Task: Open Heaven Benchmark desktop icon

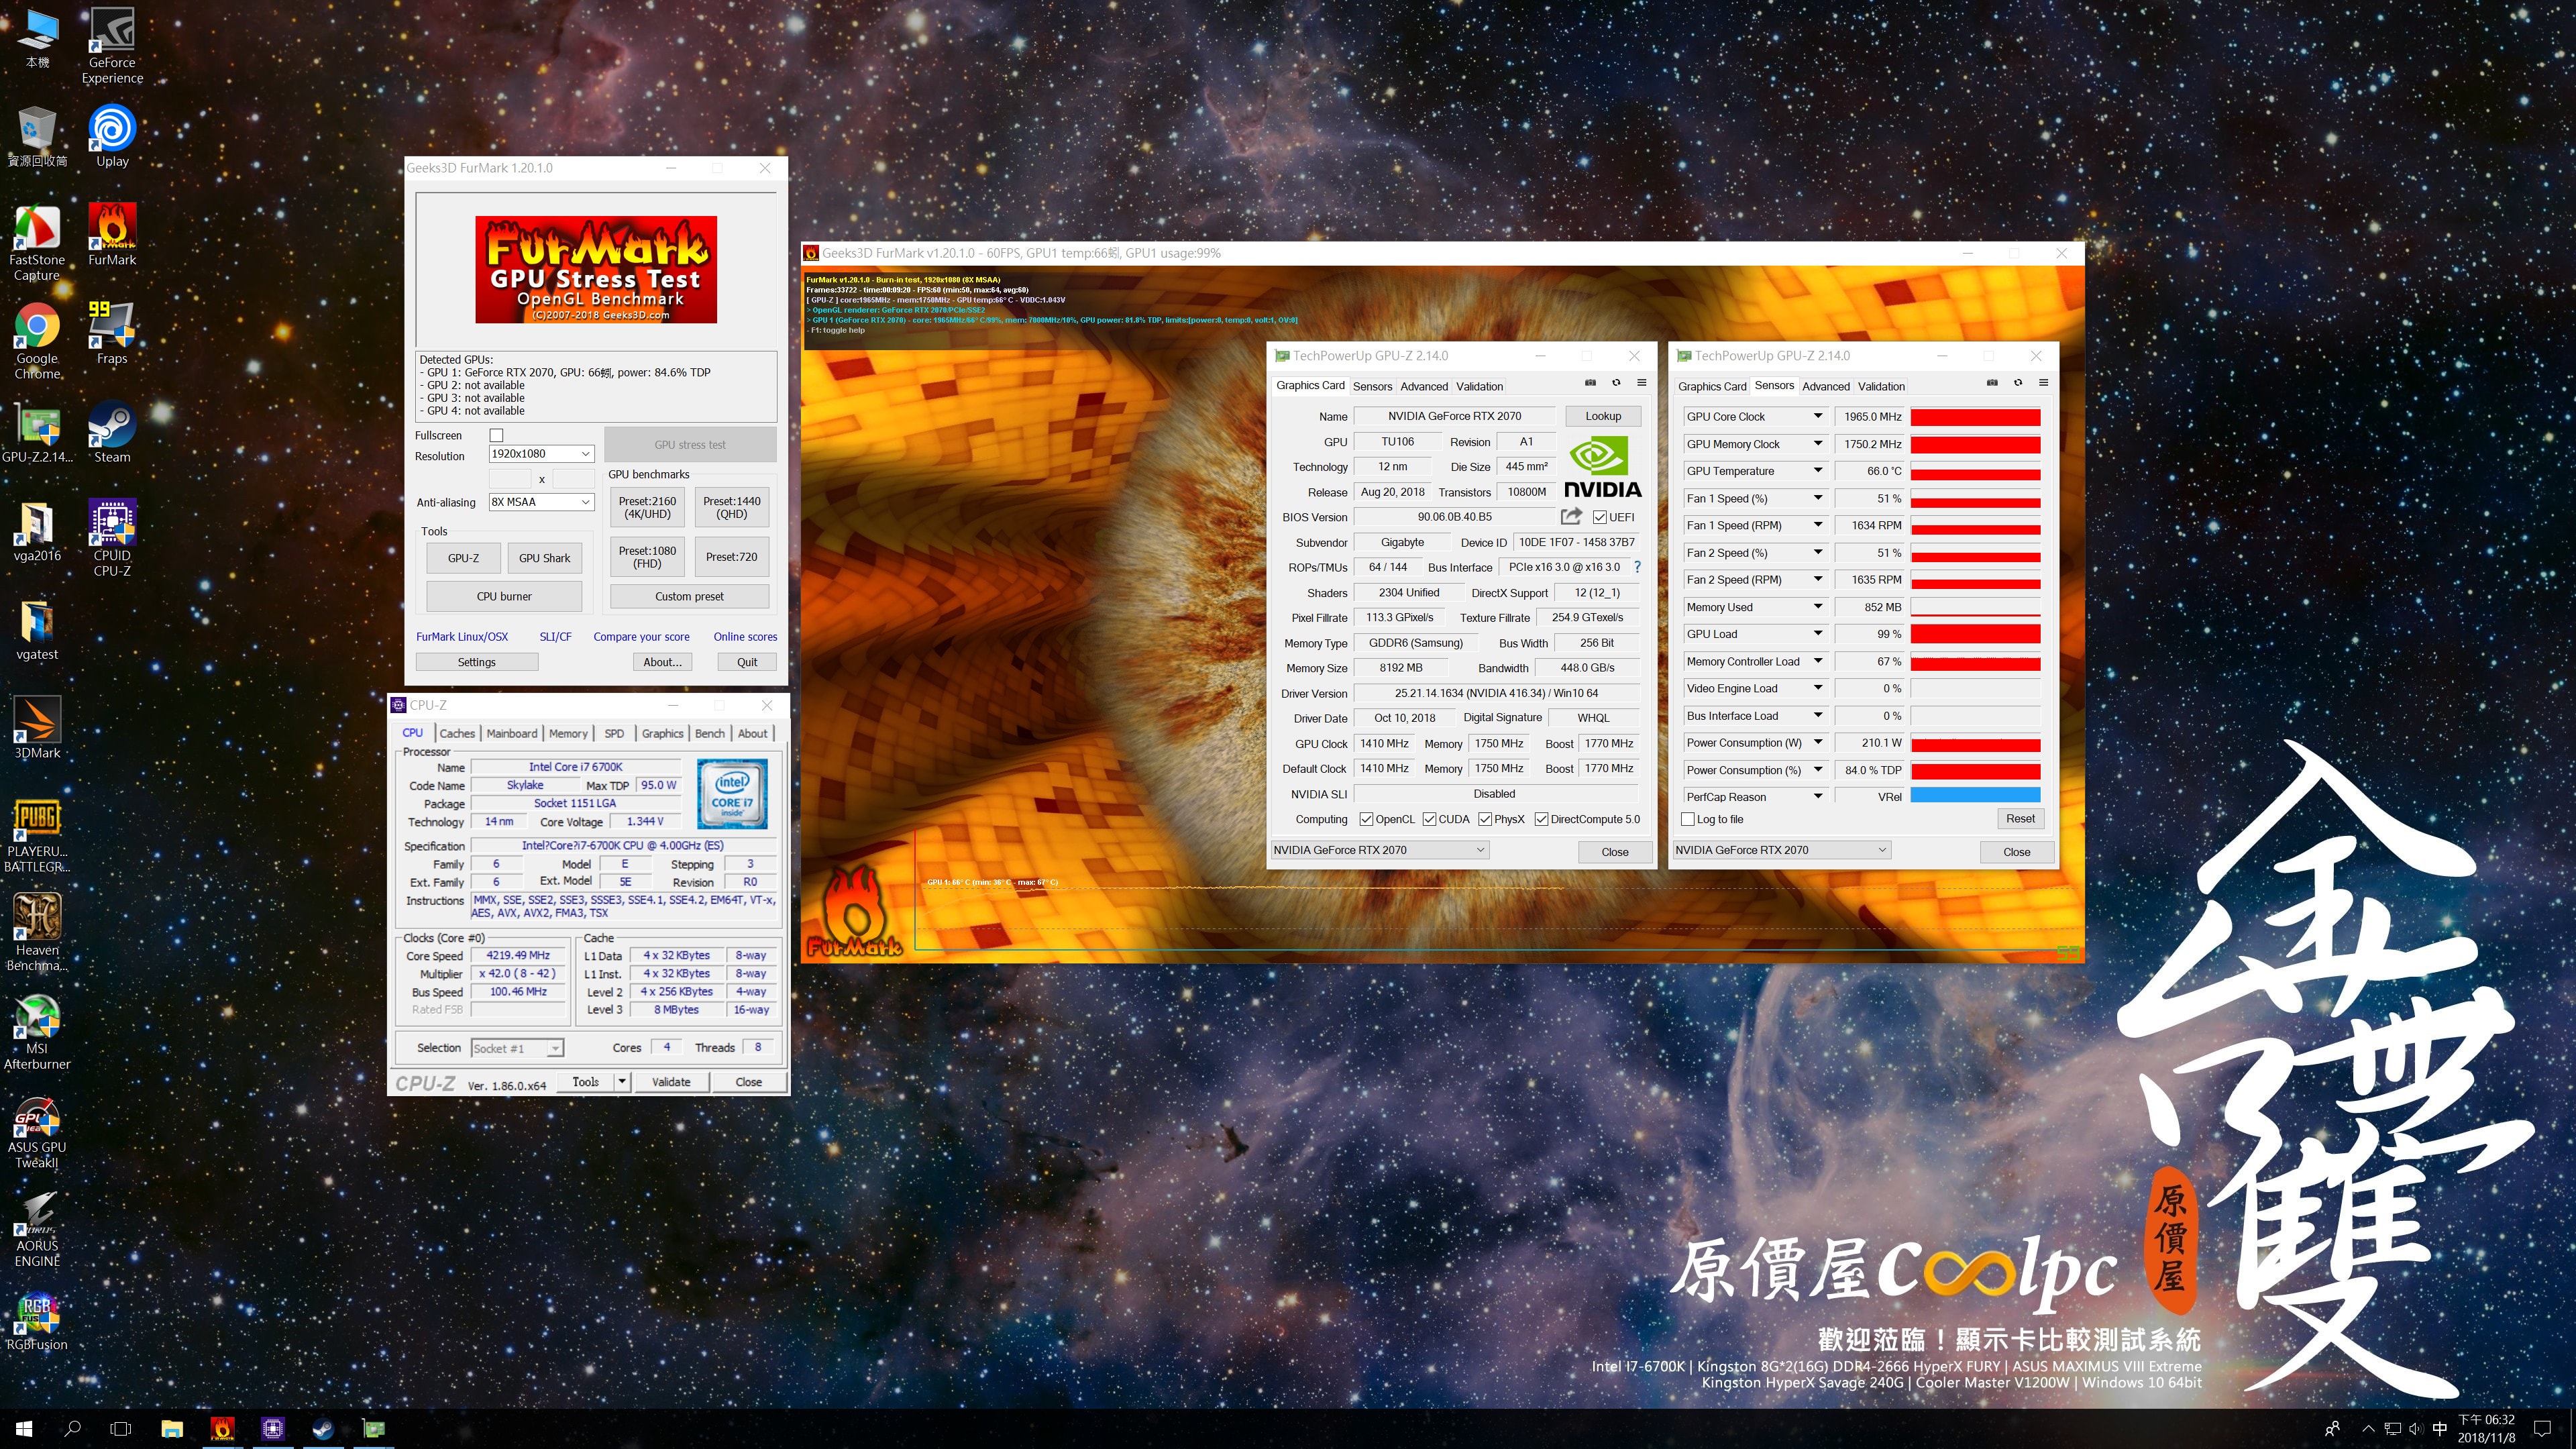Action: (37, 932)
